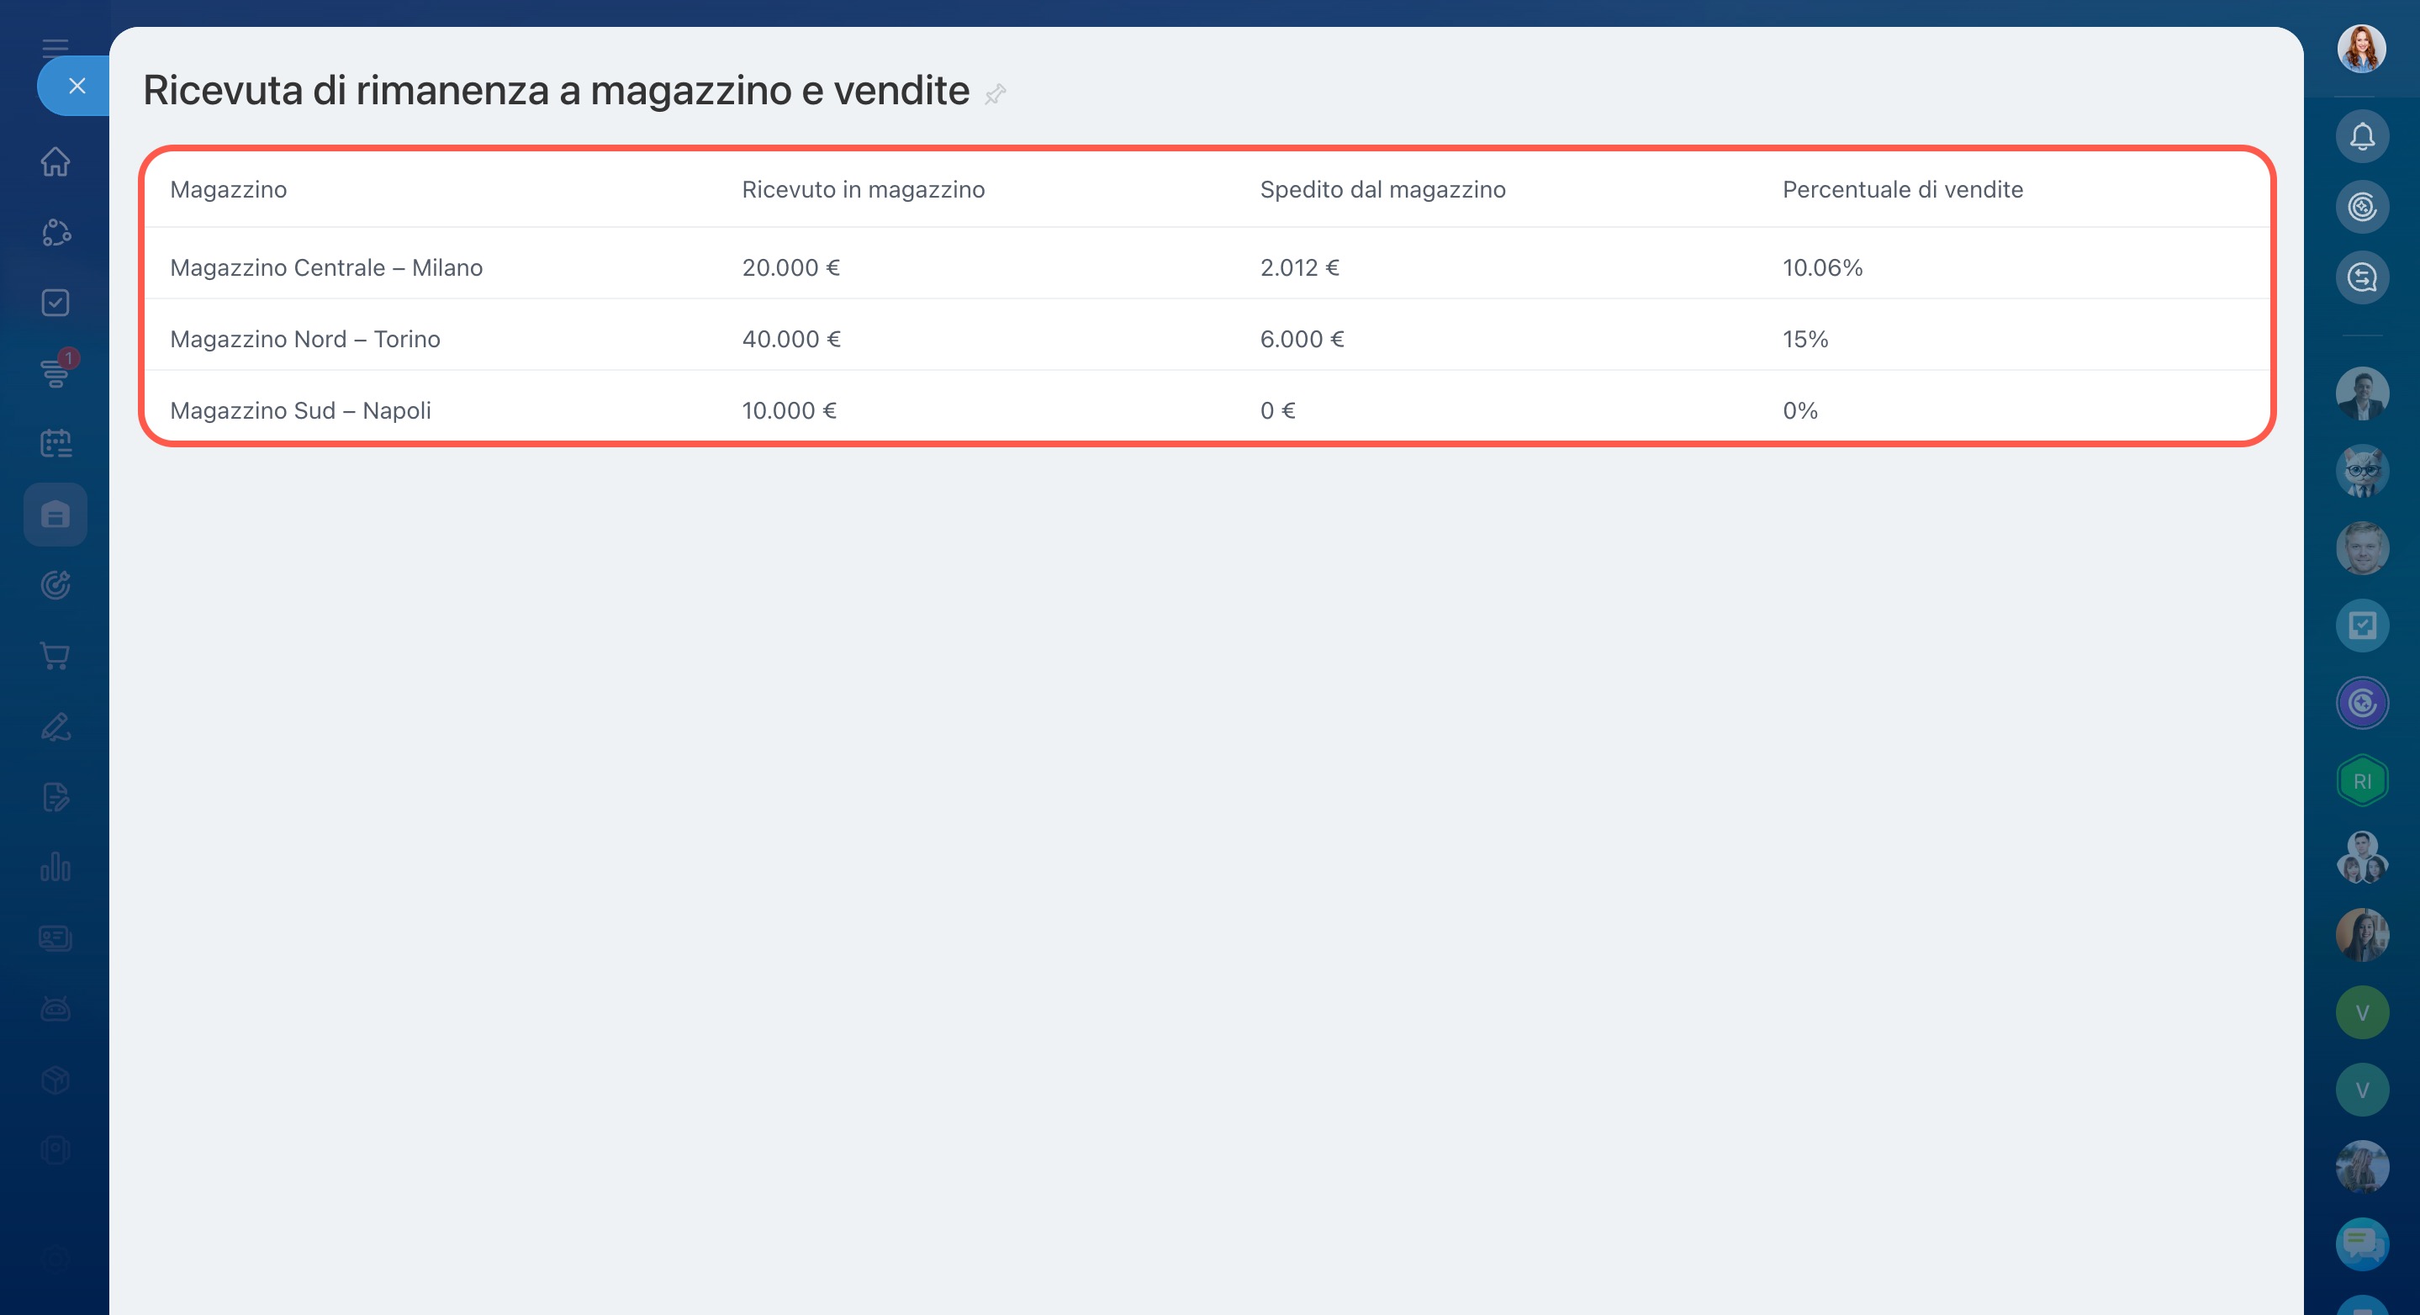Open the feed icon with red badge

(x=55, y=372)
